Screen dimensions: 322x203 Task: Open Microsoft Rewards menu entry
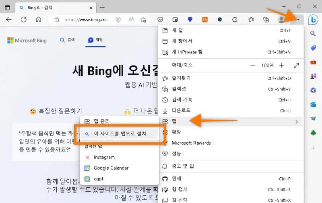(x=231, y=143)
